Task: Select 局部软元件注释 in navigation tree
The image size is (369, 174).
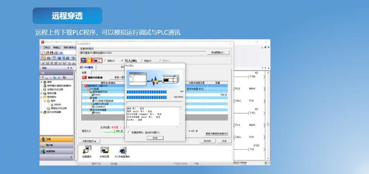Action: tap(59, 108)
